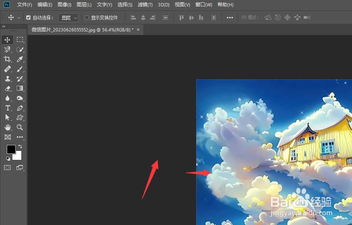This screenshot has height=225, width=352.
Task: Open the 编辑(E) menu
Action: 45,4
